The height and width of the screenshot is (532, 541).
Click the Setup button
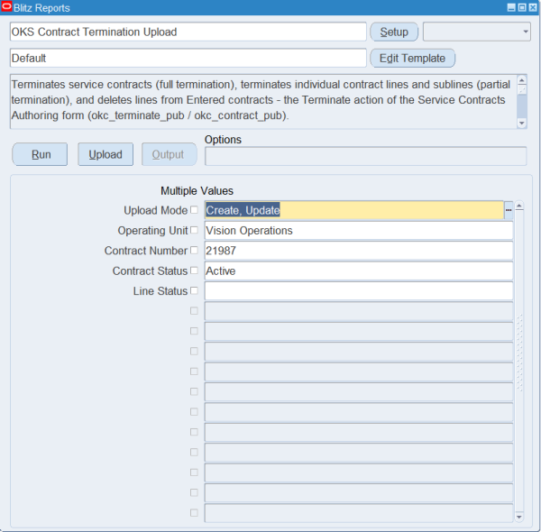pos(394,32)
